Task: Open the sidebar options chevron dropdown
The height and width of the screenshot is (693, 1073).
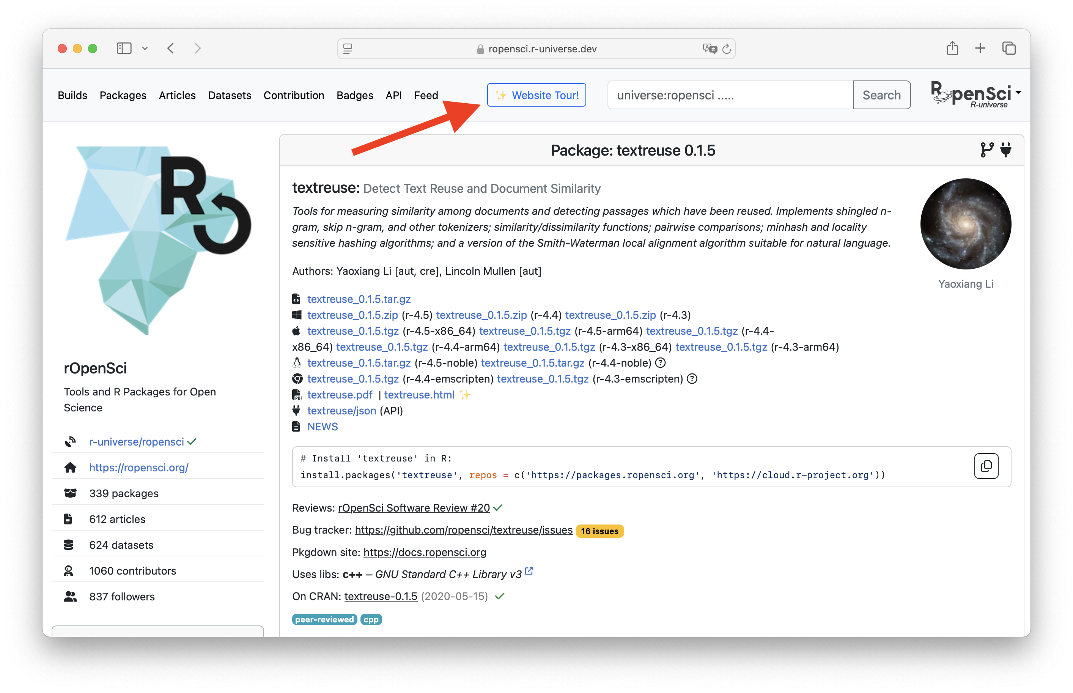Action: tap(145, 49)
